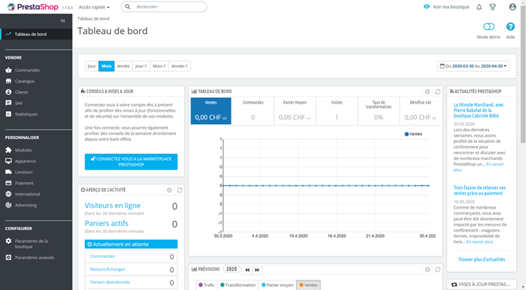The width and height of the screenshot is (526, 290).
Task: Open Paniers abandonnés link
Action: click(x=110, y=282)
